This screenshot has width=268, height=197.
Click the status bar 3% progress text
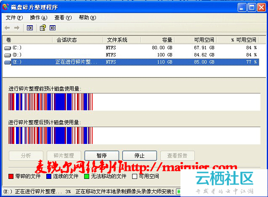[x=68, y=192]
